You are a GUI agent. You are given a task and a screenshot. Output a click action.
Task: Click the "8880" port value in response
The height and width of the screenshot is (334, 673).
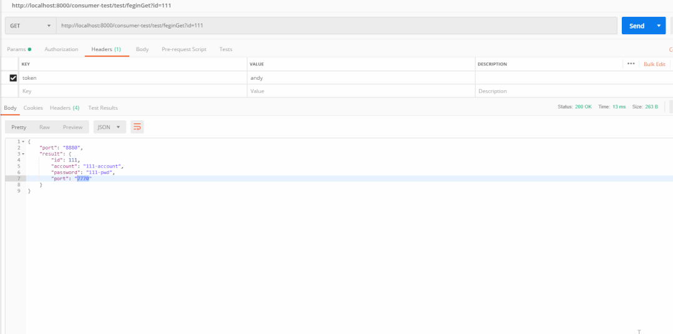[x=72, y=148]
